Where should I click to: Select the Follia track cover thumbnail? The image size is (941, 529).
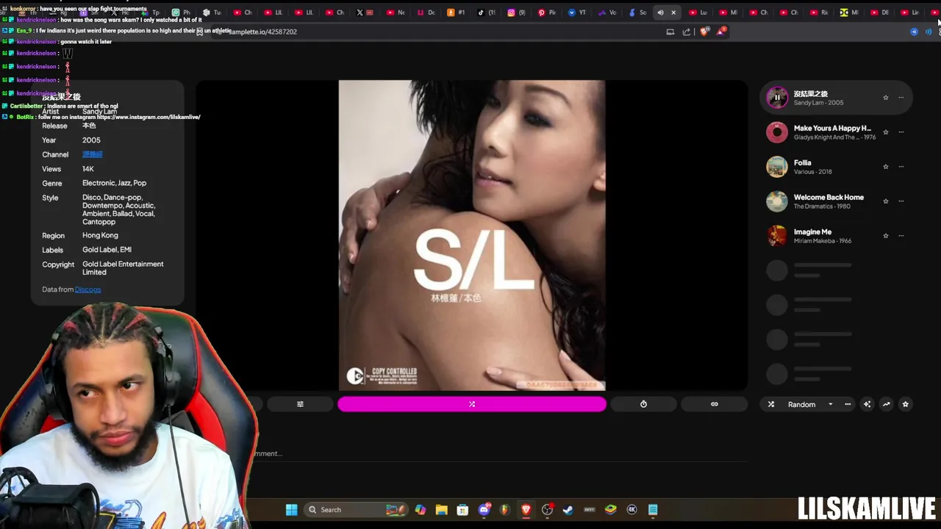777,167
